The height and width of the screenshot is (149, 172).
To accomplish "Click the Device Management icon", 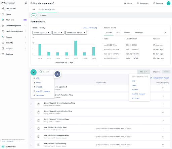I will pyautogui.click(x=3, y=31).
